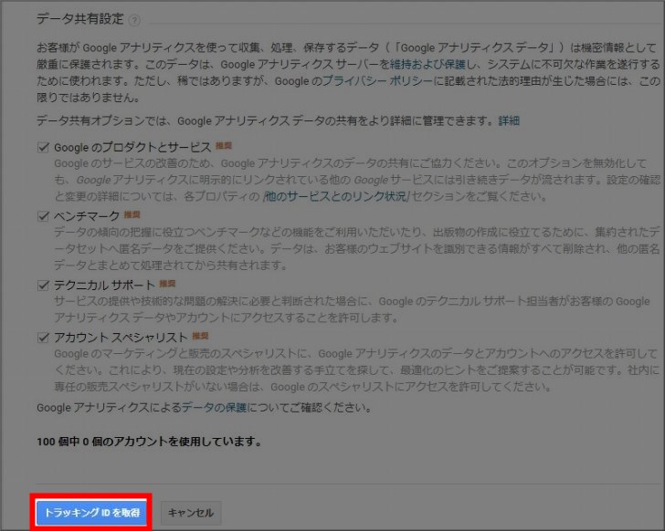The height and width of the screenshot is (531, 665).
Task: Click the テクニカル サポート label text
Action: coord(104,285)
